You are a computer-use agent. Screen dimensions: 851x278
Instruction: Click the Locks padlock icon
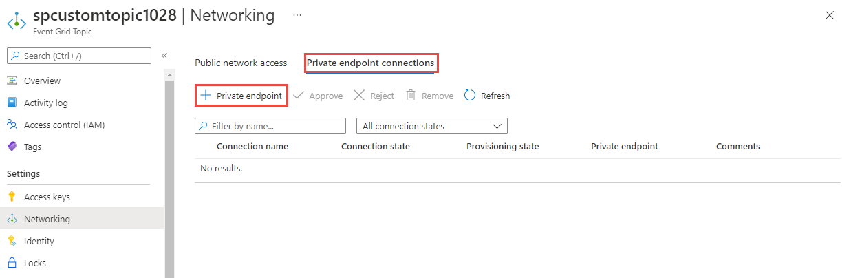[x=12, y=264]
